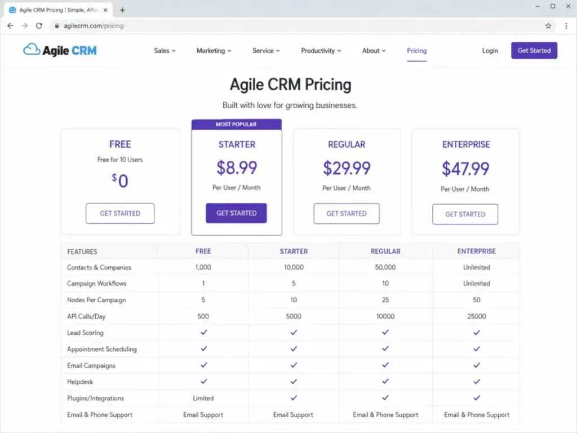Click the padlock site info icon
Viewport: 577px width, 433px height.
coord(56,26)
